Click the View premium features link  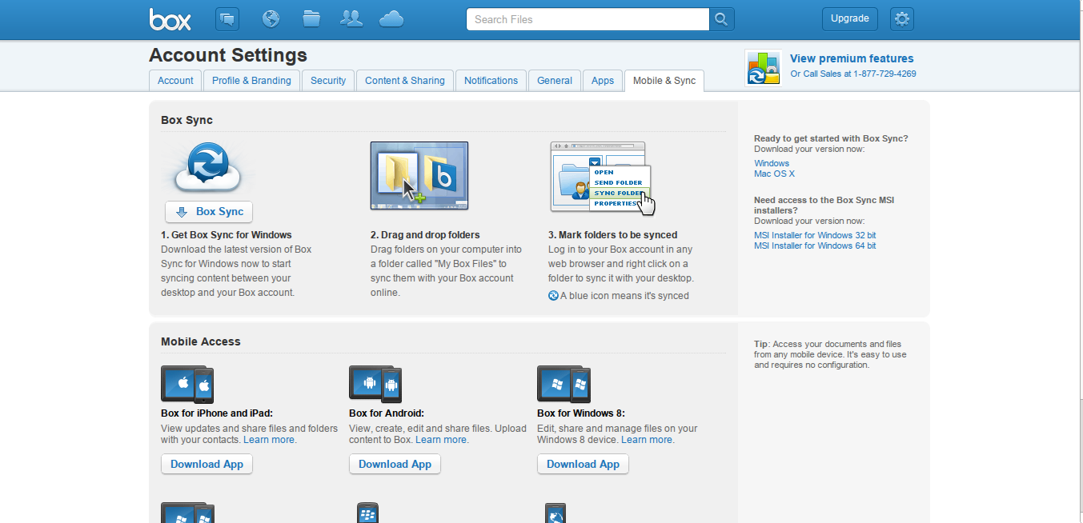pyautogui.click(x=851, y=58)
